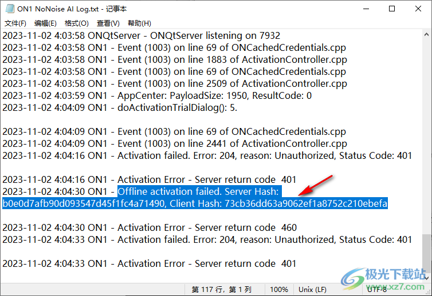This screenshot has width=432, height=296.
Task: Minimize the Notepad window
Action: click(366, 9)
